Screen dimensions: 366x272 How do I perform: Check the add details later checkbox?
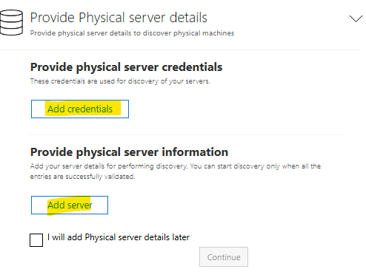[x=36, y=240]
